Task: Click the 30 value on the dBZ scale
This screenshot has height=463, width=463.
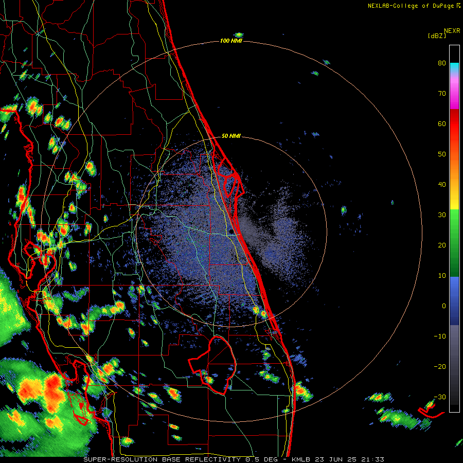Action: [442, 215]
